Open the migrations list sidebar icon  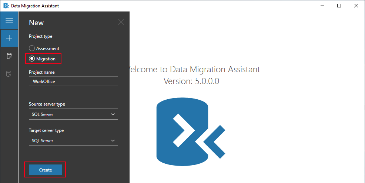coord(9,74)
